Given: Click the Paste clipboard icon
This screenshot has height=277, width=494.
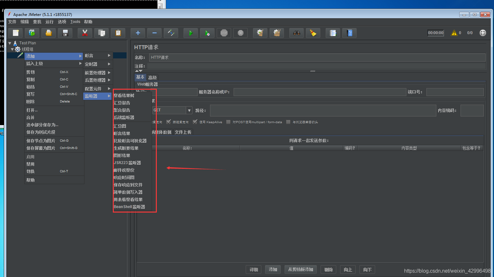Looking at the screenshot, I should pos(118,33).
